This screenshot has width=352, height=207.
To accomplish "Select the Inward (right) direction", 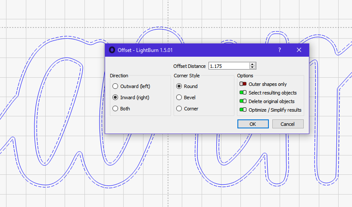I will [131, 97].
